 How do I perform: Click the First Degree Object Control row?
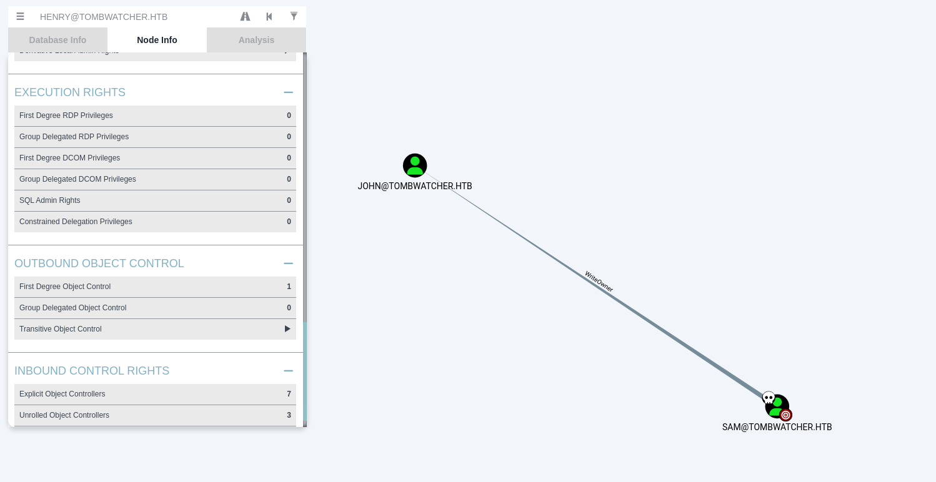(x=155, y=287)
